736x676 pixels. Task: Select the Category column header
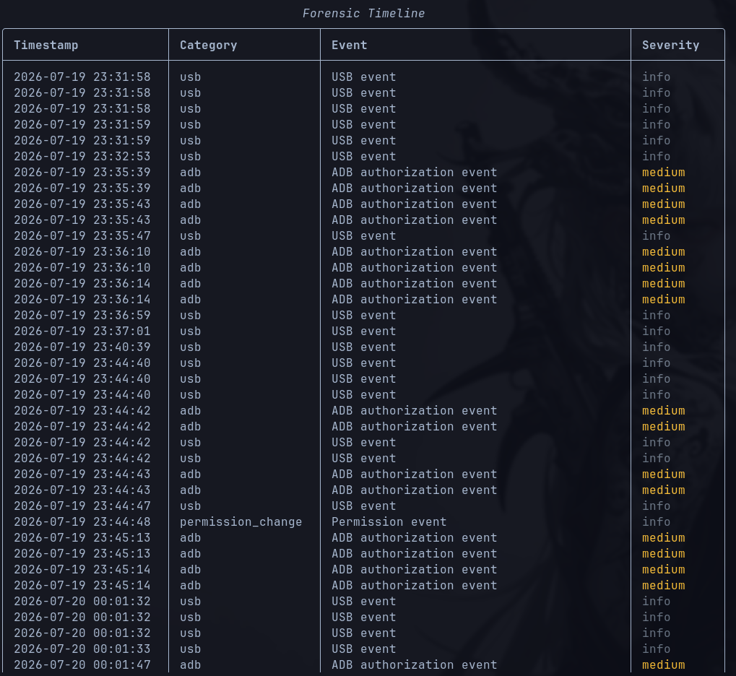(x=209, y=45)
